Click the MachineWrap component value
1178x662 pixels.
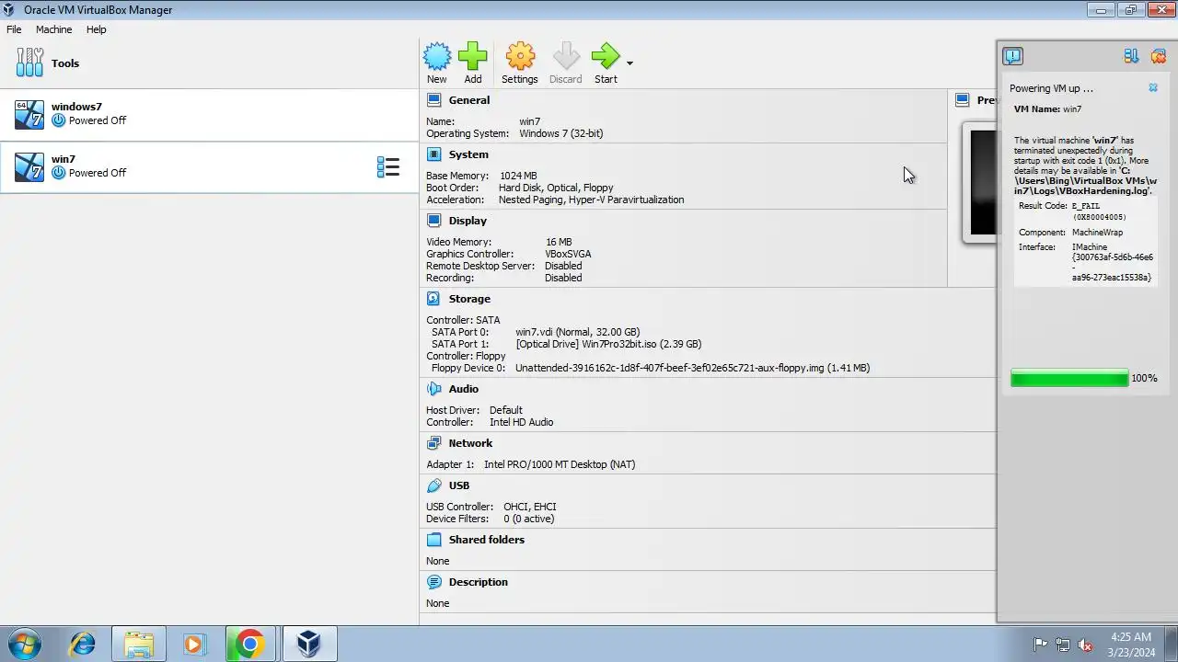1097,233
